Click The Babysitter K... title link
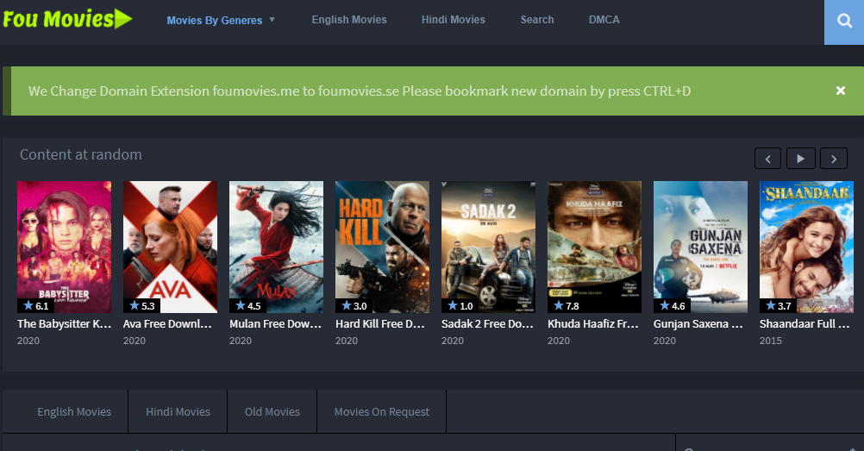 pyautogui.click(x=64, y=323)
